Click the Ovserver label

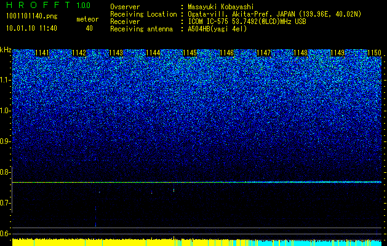click(x=125, y=7)
